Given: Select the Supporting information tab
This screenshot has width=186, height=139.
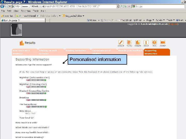Looking at the screenshot, I should [x=157, y=52].
